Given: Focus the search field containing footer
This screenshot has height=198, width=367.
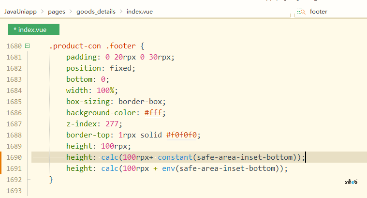Looking at the screenshot, I should [334, 11].
